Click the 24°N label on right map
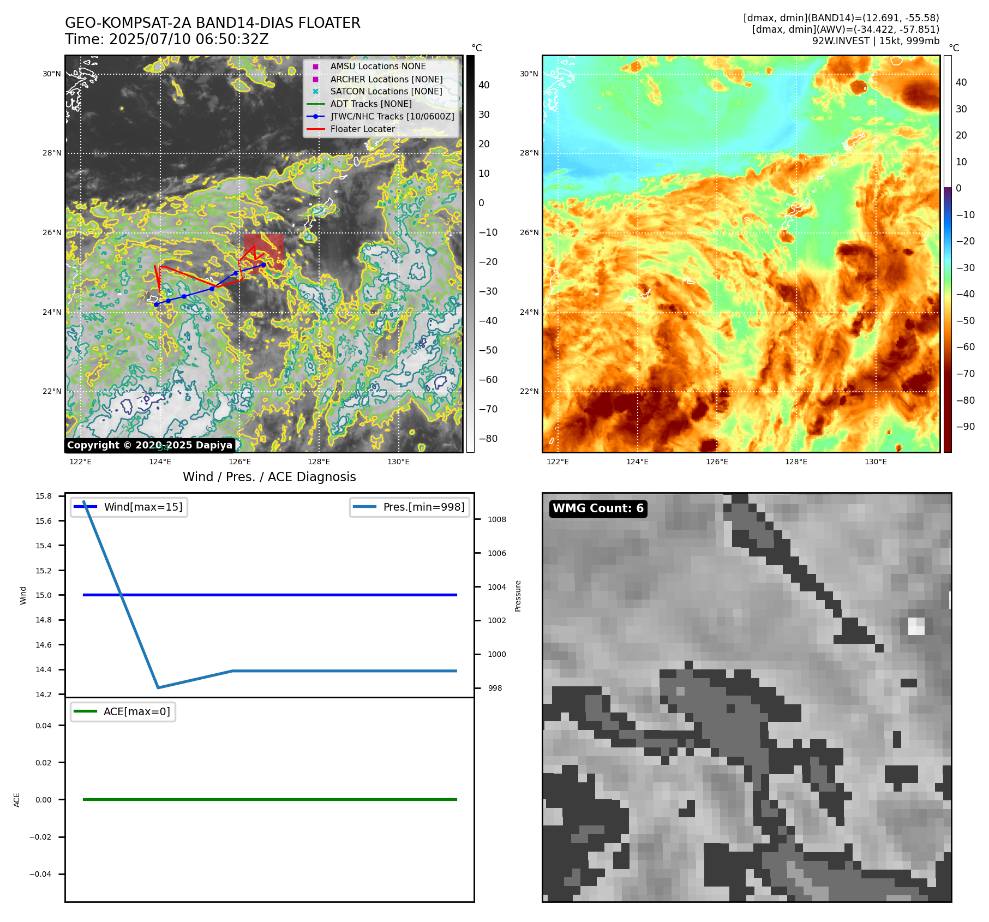This screenshot has width=989, height=922. (x=529, y=312)
